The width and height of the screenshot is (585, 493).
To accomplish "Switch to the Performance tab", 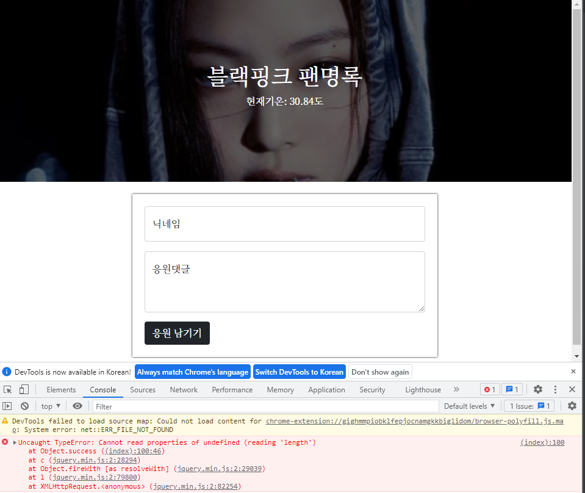I will coord(232,390).
